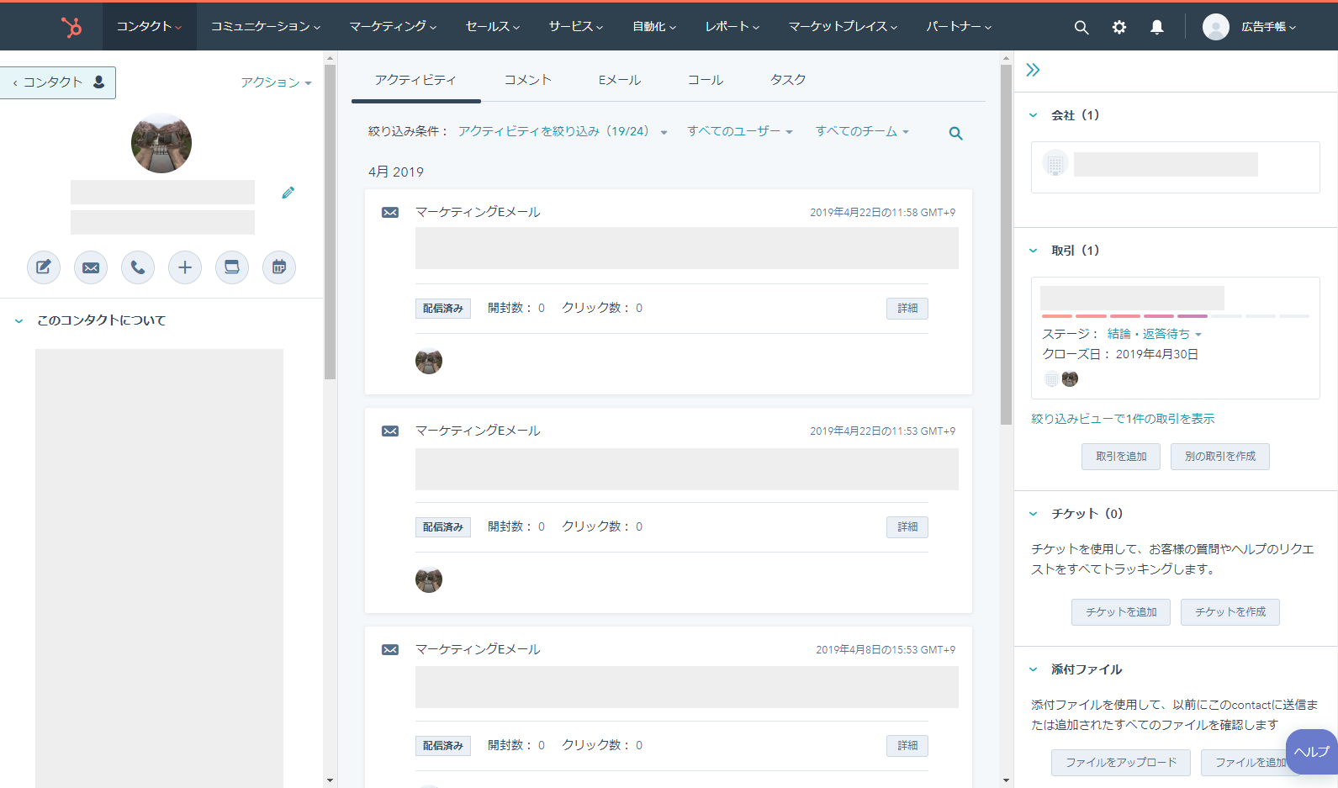The width and height of the screenshot is (1338, 788).
Task: Open the サービス navigation menu
Action: pyautogui.click(x=576, y=27)
